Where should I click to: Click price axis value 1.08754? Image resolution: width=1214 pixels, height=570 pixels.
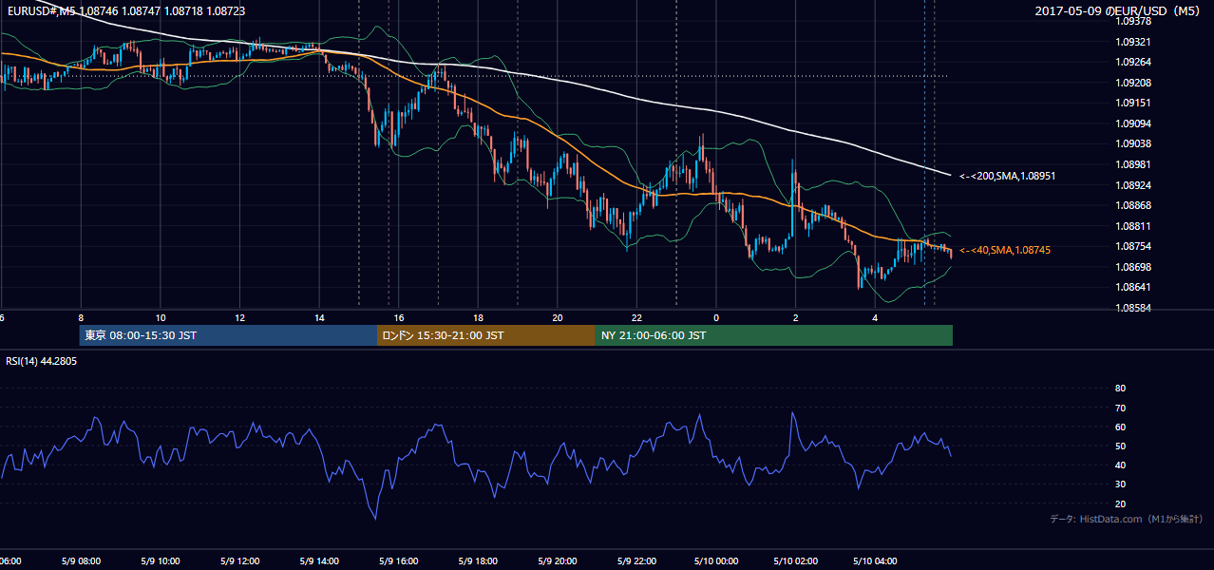pyautogui.click(x=1133, y=246)
